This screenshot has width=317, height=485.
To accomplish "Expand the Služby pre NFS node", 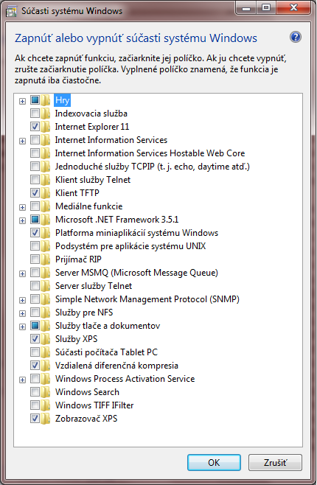I will 22,314.
